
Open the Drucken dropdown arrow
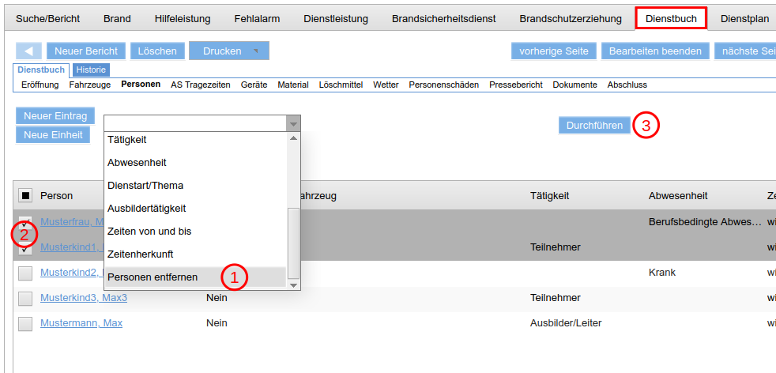coord(255,51)
